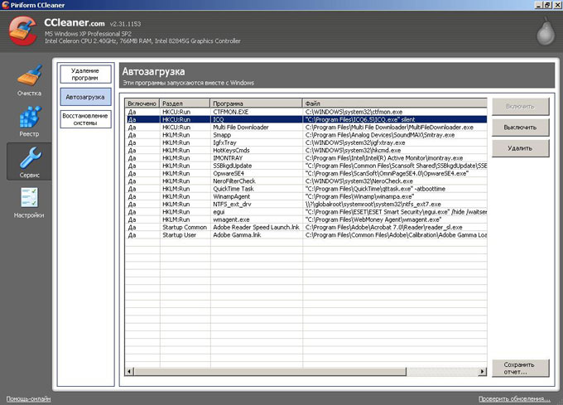Select the IMONTRAY startup entry
Screen dimensions: 563x405
pos(306,158)
